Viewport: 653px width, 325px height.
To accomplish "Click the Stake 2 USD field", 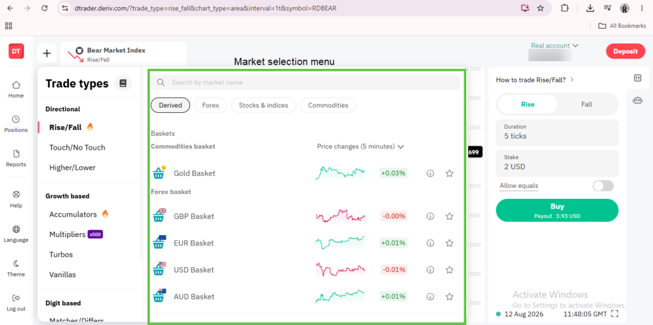I will click(557, 162).
